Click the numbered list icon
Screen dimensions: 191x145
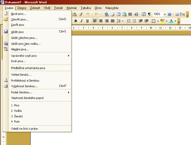(129, 21)
